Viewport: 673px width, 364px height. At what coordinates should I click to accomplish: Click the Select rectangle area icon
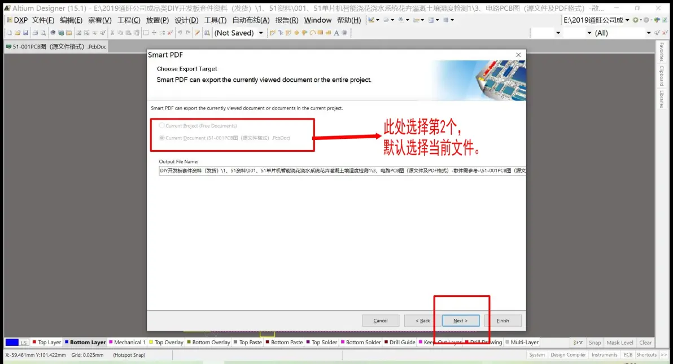(x=146, y=33)
